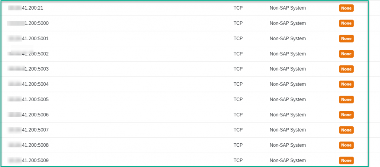Click Non-SAP System cell in port 5002 row

point(288,54)
